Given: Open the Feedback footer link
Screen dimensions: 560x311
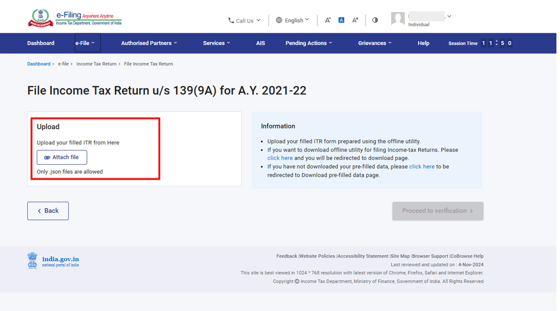Looking at the screenshot, I should click(287, 256).
